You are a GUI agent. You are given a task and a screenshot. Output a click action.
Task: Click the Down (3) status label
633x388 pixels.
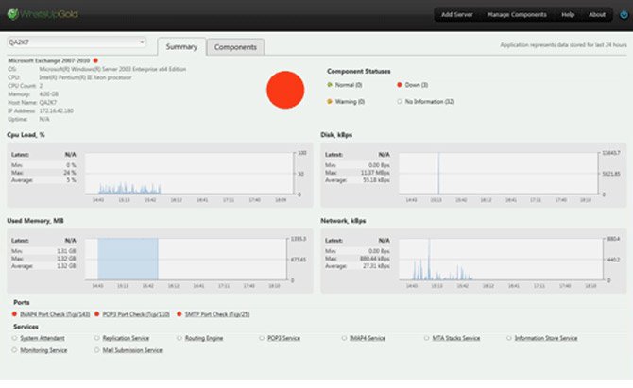(417, 85)
